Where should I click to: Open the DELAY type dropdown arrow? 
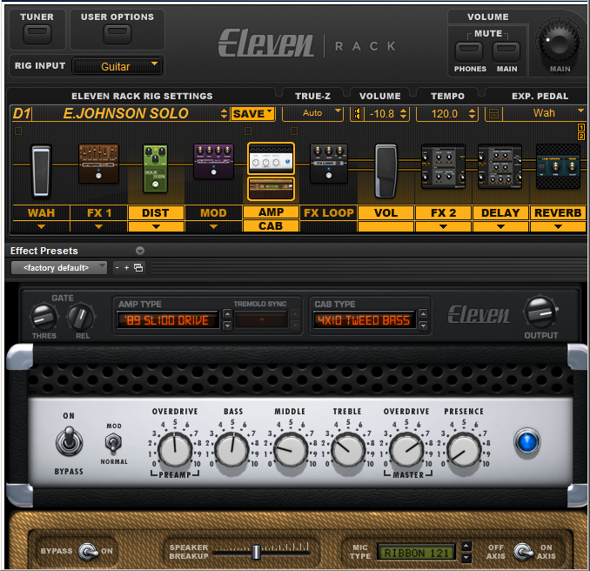point(500,226)
